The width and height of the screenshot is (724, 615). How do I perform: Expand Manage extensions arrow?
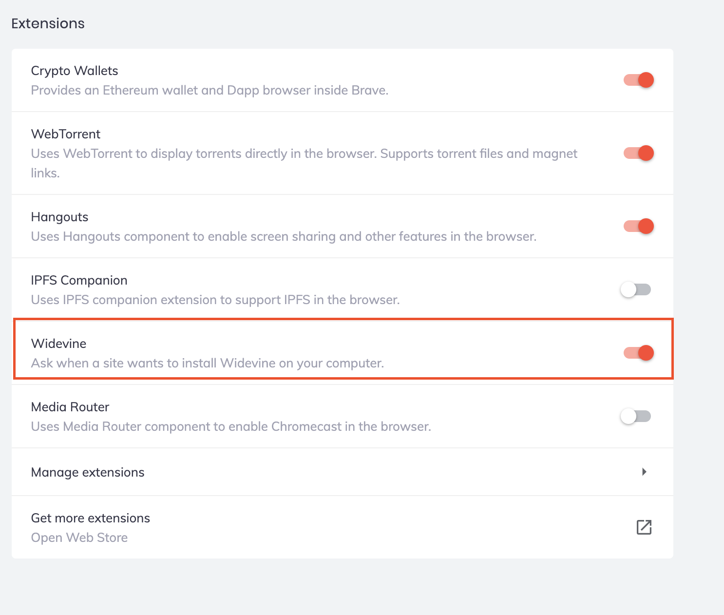[x=644, y=472]
